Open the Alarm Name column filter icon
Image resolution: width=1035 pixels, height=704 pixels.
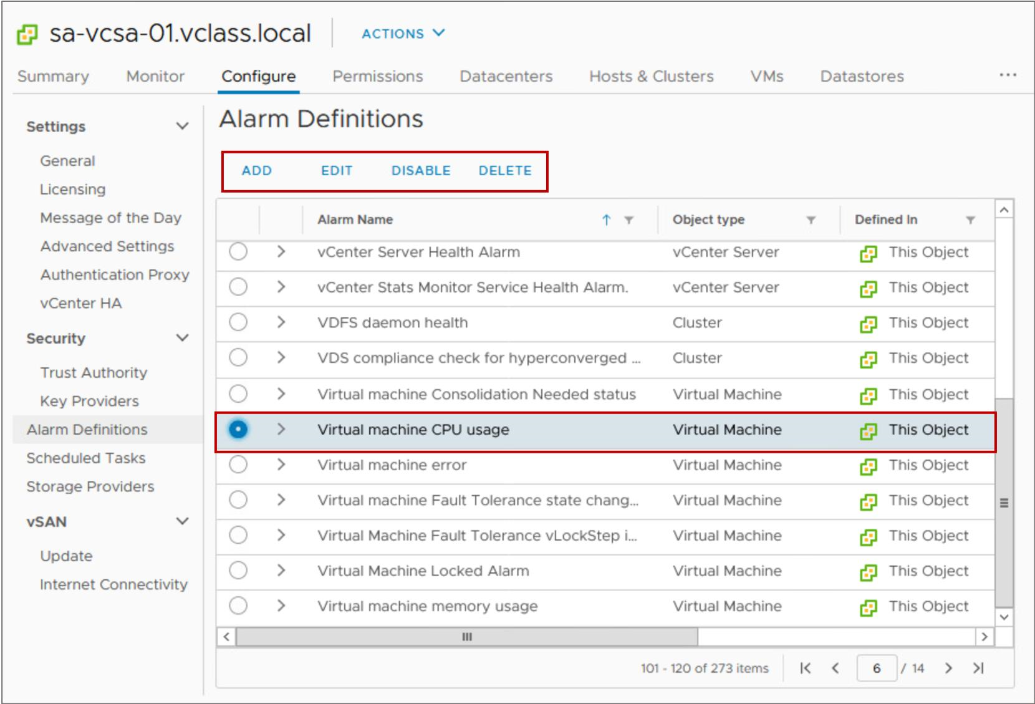coord(629,220)
